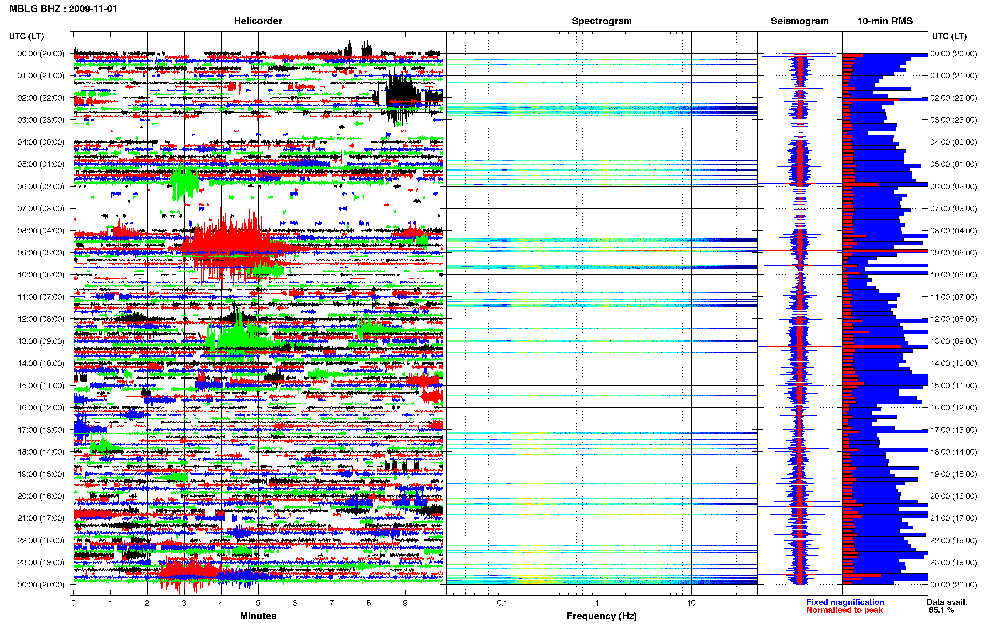Click 13:00 (09:00) label beside the helicorder
This screenshot has height=627, width=1003.
(41, 341)
